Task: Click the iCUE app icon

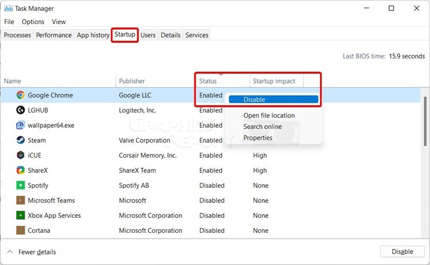Action: click(20, 155)
